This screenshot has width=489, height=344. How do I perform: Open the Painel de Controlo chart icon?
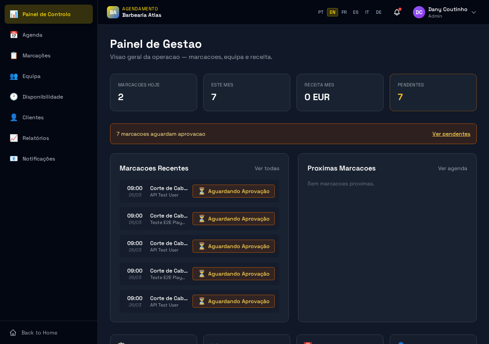(14, 14)
